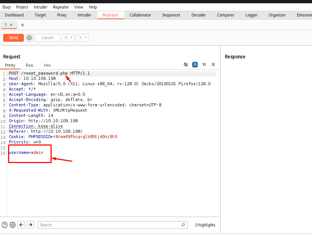Toggle line wrap icon in Request toolbar
The image size is (312, 236).
coord(195,65)
